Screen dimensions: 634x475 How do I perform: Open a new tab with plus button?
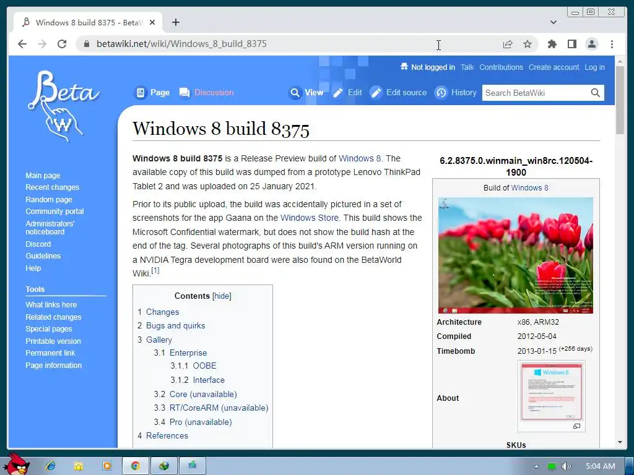click(x=175, y=22)
